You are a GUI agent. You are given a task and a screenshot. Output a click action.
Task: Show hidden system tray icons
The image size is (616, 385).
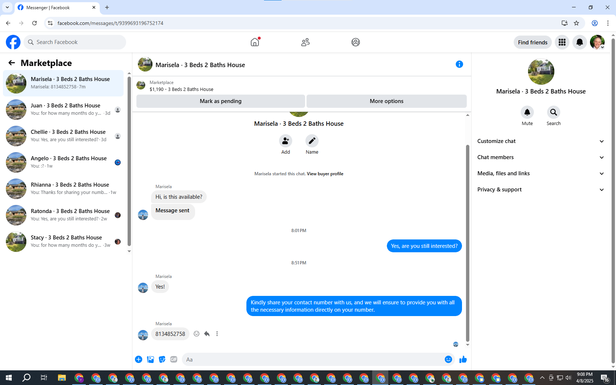click(x=542, y=378)
